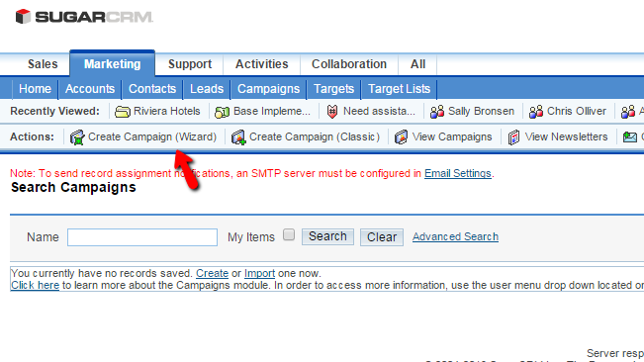The width and height of the screenshot is (644, 362).
Task: Open the Home module
Action: [x=35, y=89]
